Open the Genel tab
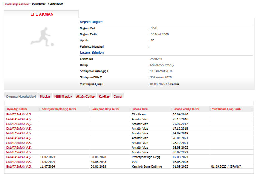This screenshot has width=259, height=177. (118, 97)
